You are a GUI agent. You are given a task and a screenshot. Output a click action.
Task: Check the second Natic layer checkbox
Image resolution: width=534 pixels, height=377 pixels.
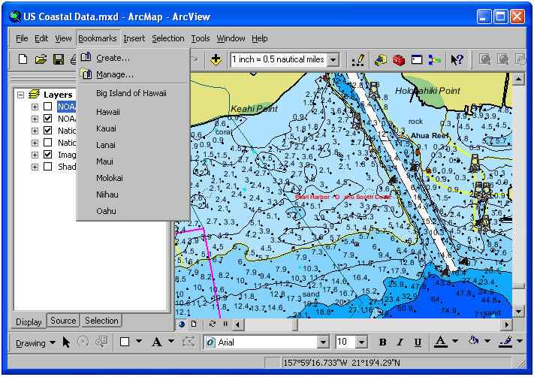[x=47, y=143]
